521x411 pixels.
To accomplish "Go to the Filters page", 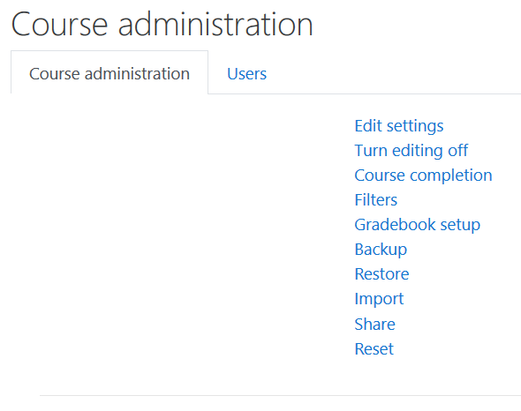I will click(375, 200).
